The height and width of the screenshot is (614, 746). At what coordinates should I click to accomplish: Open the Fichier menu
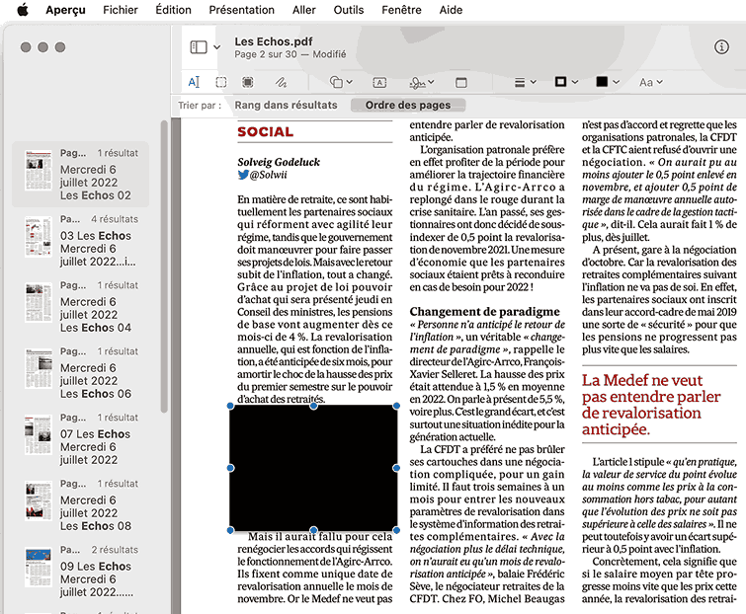point(121,10)
